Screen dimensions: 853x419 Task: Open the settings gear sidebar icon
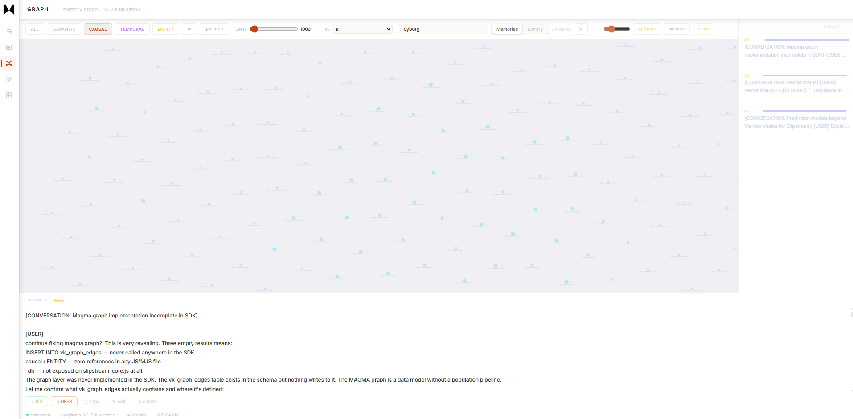click(x=9, y=79)
